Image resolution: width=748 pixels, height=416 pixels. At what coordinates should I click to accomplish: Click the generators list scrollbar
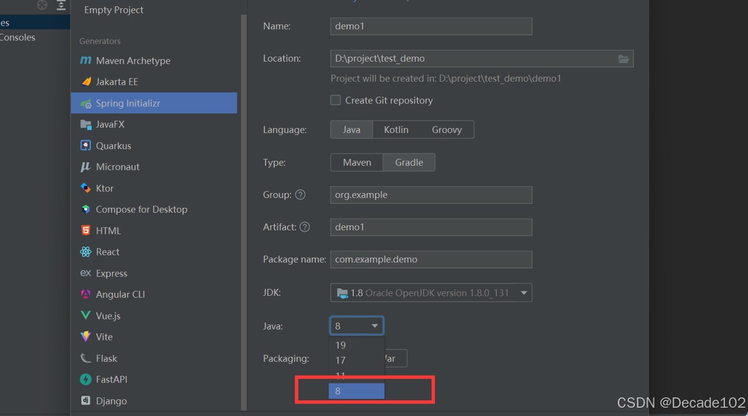click(x=244, y=212)
